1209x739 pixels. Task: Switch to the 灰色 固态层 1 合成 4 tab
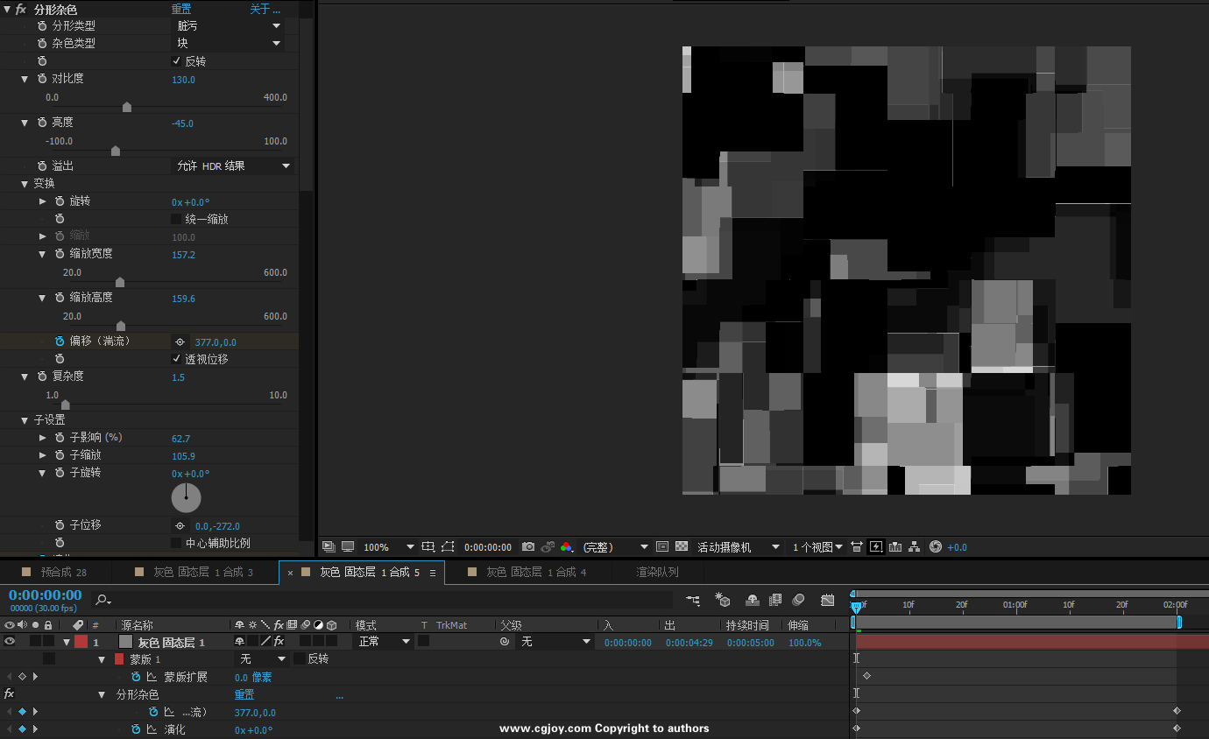click(536, 572)
